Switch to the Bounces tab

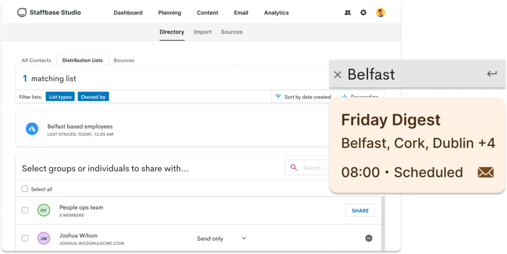(124, 60)
